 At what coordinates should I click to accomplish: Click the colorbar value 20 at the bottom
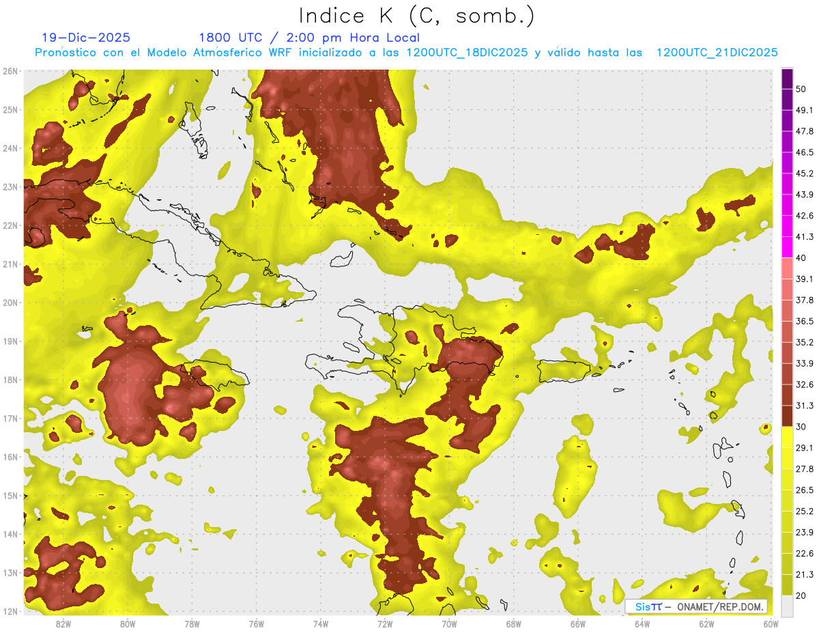[802, 595]
